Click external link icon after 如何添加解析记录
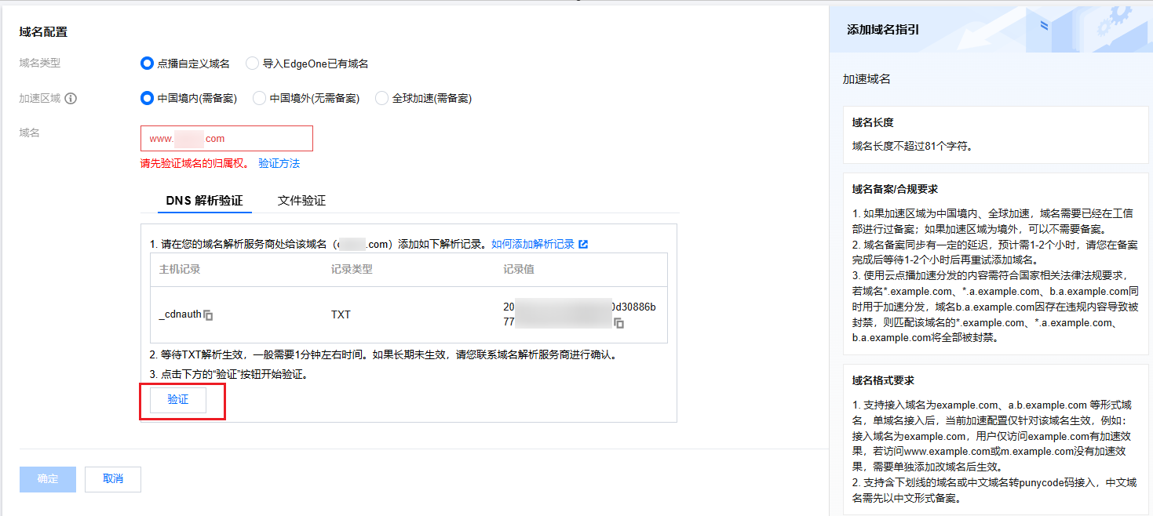The height and width of the screenshot is (516, 1153). (x=583, y=244)
